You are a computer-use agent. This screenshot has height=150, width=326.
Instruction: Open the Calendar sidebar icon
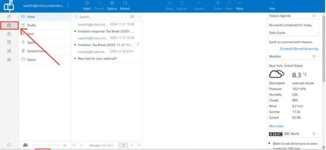pos(9,42)
